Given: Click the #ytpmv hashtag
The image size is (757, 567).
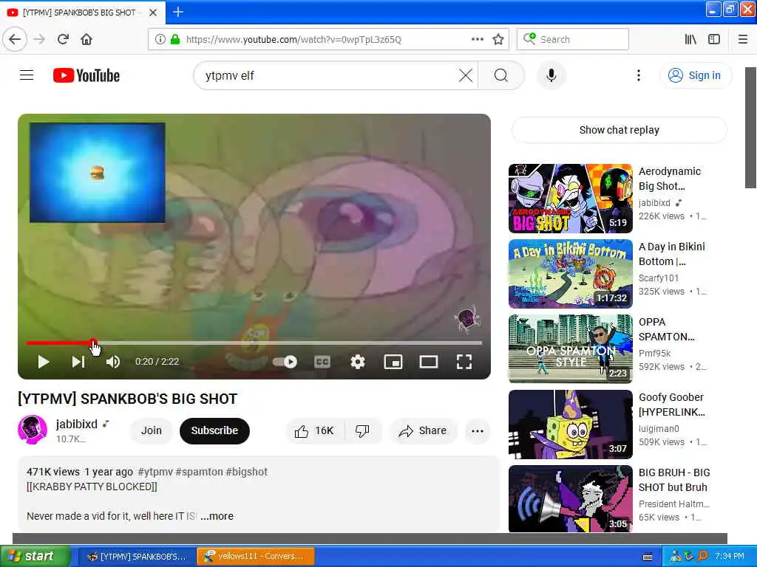Looking at the screenshot, I should 155,472.
